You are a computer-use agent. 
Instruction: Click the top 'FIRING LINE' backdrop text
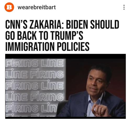tap(35, 63)
